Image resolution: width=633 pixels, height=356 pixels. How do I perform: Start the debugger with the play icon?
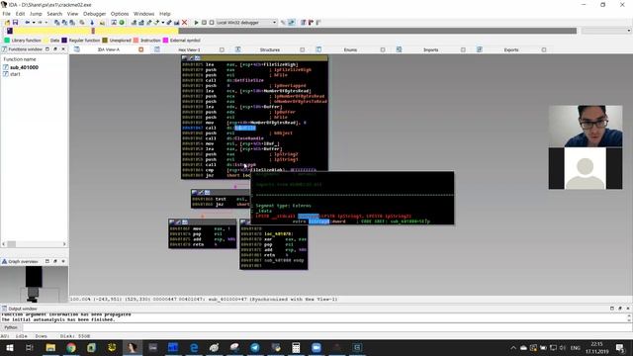(196, 23)
